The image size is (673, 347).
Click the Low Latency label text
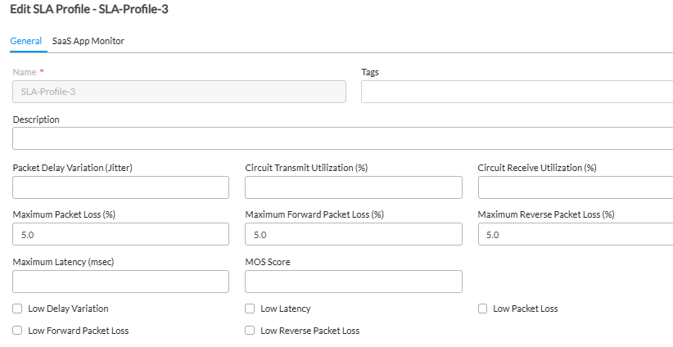click(285, 309)
